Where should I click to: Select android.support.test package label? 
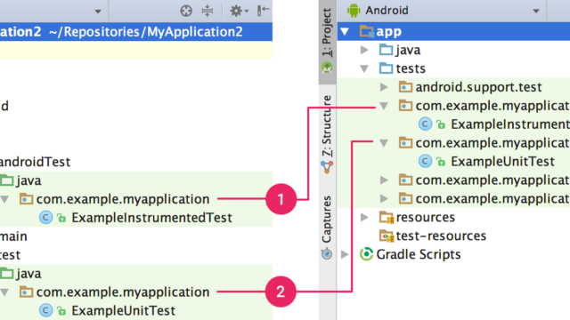pos(478,87)
